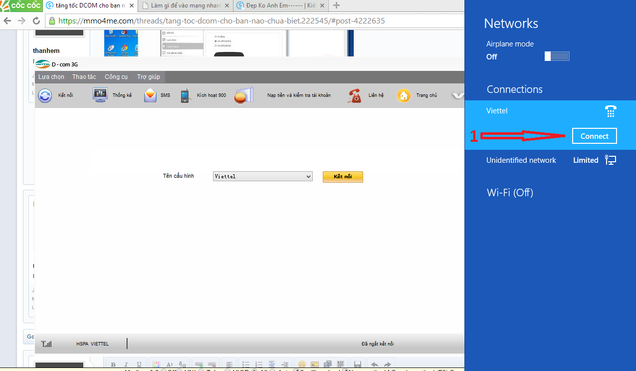636x371 pixels.
Task: Click the insert link icon in editor
Action: [x=199, y=365]
